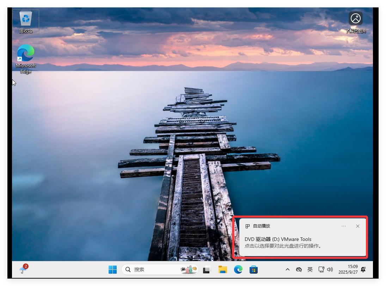Click the 了解此图片 camera icon

355,18
